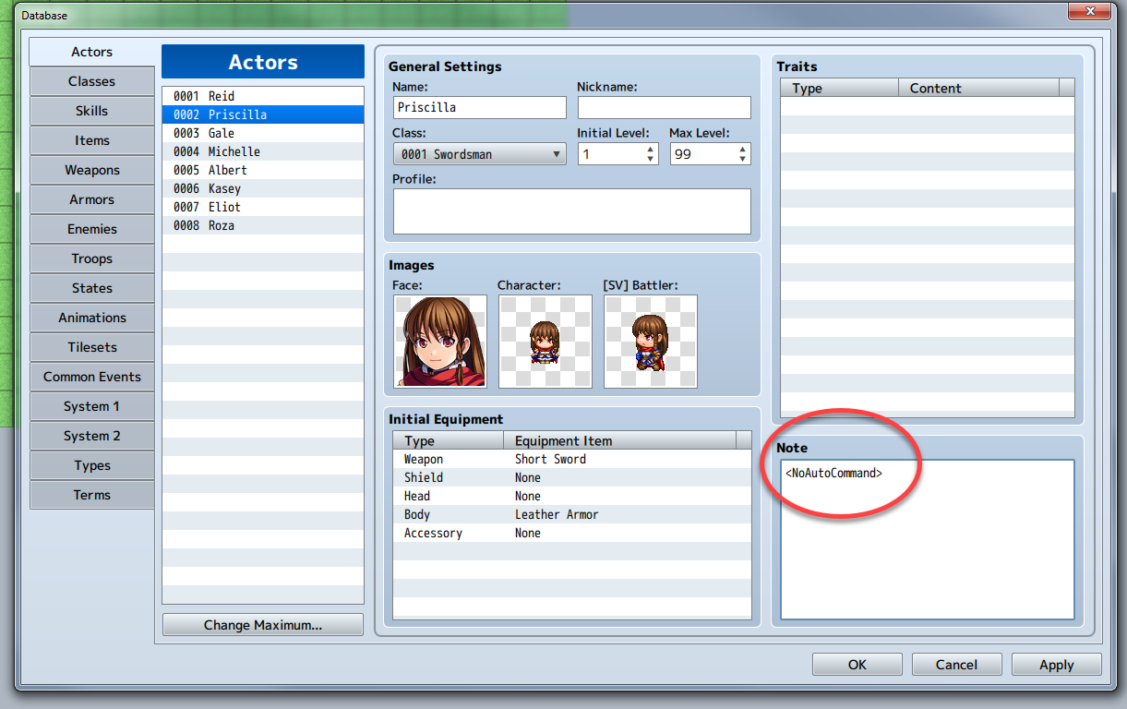Switch to the Classes tab
Image resolution: width=1127 pixels, height=709 pixels.
91,80
